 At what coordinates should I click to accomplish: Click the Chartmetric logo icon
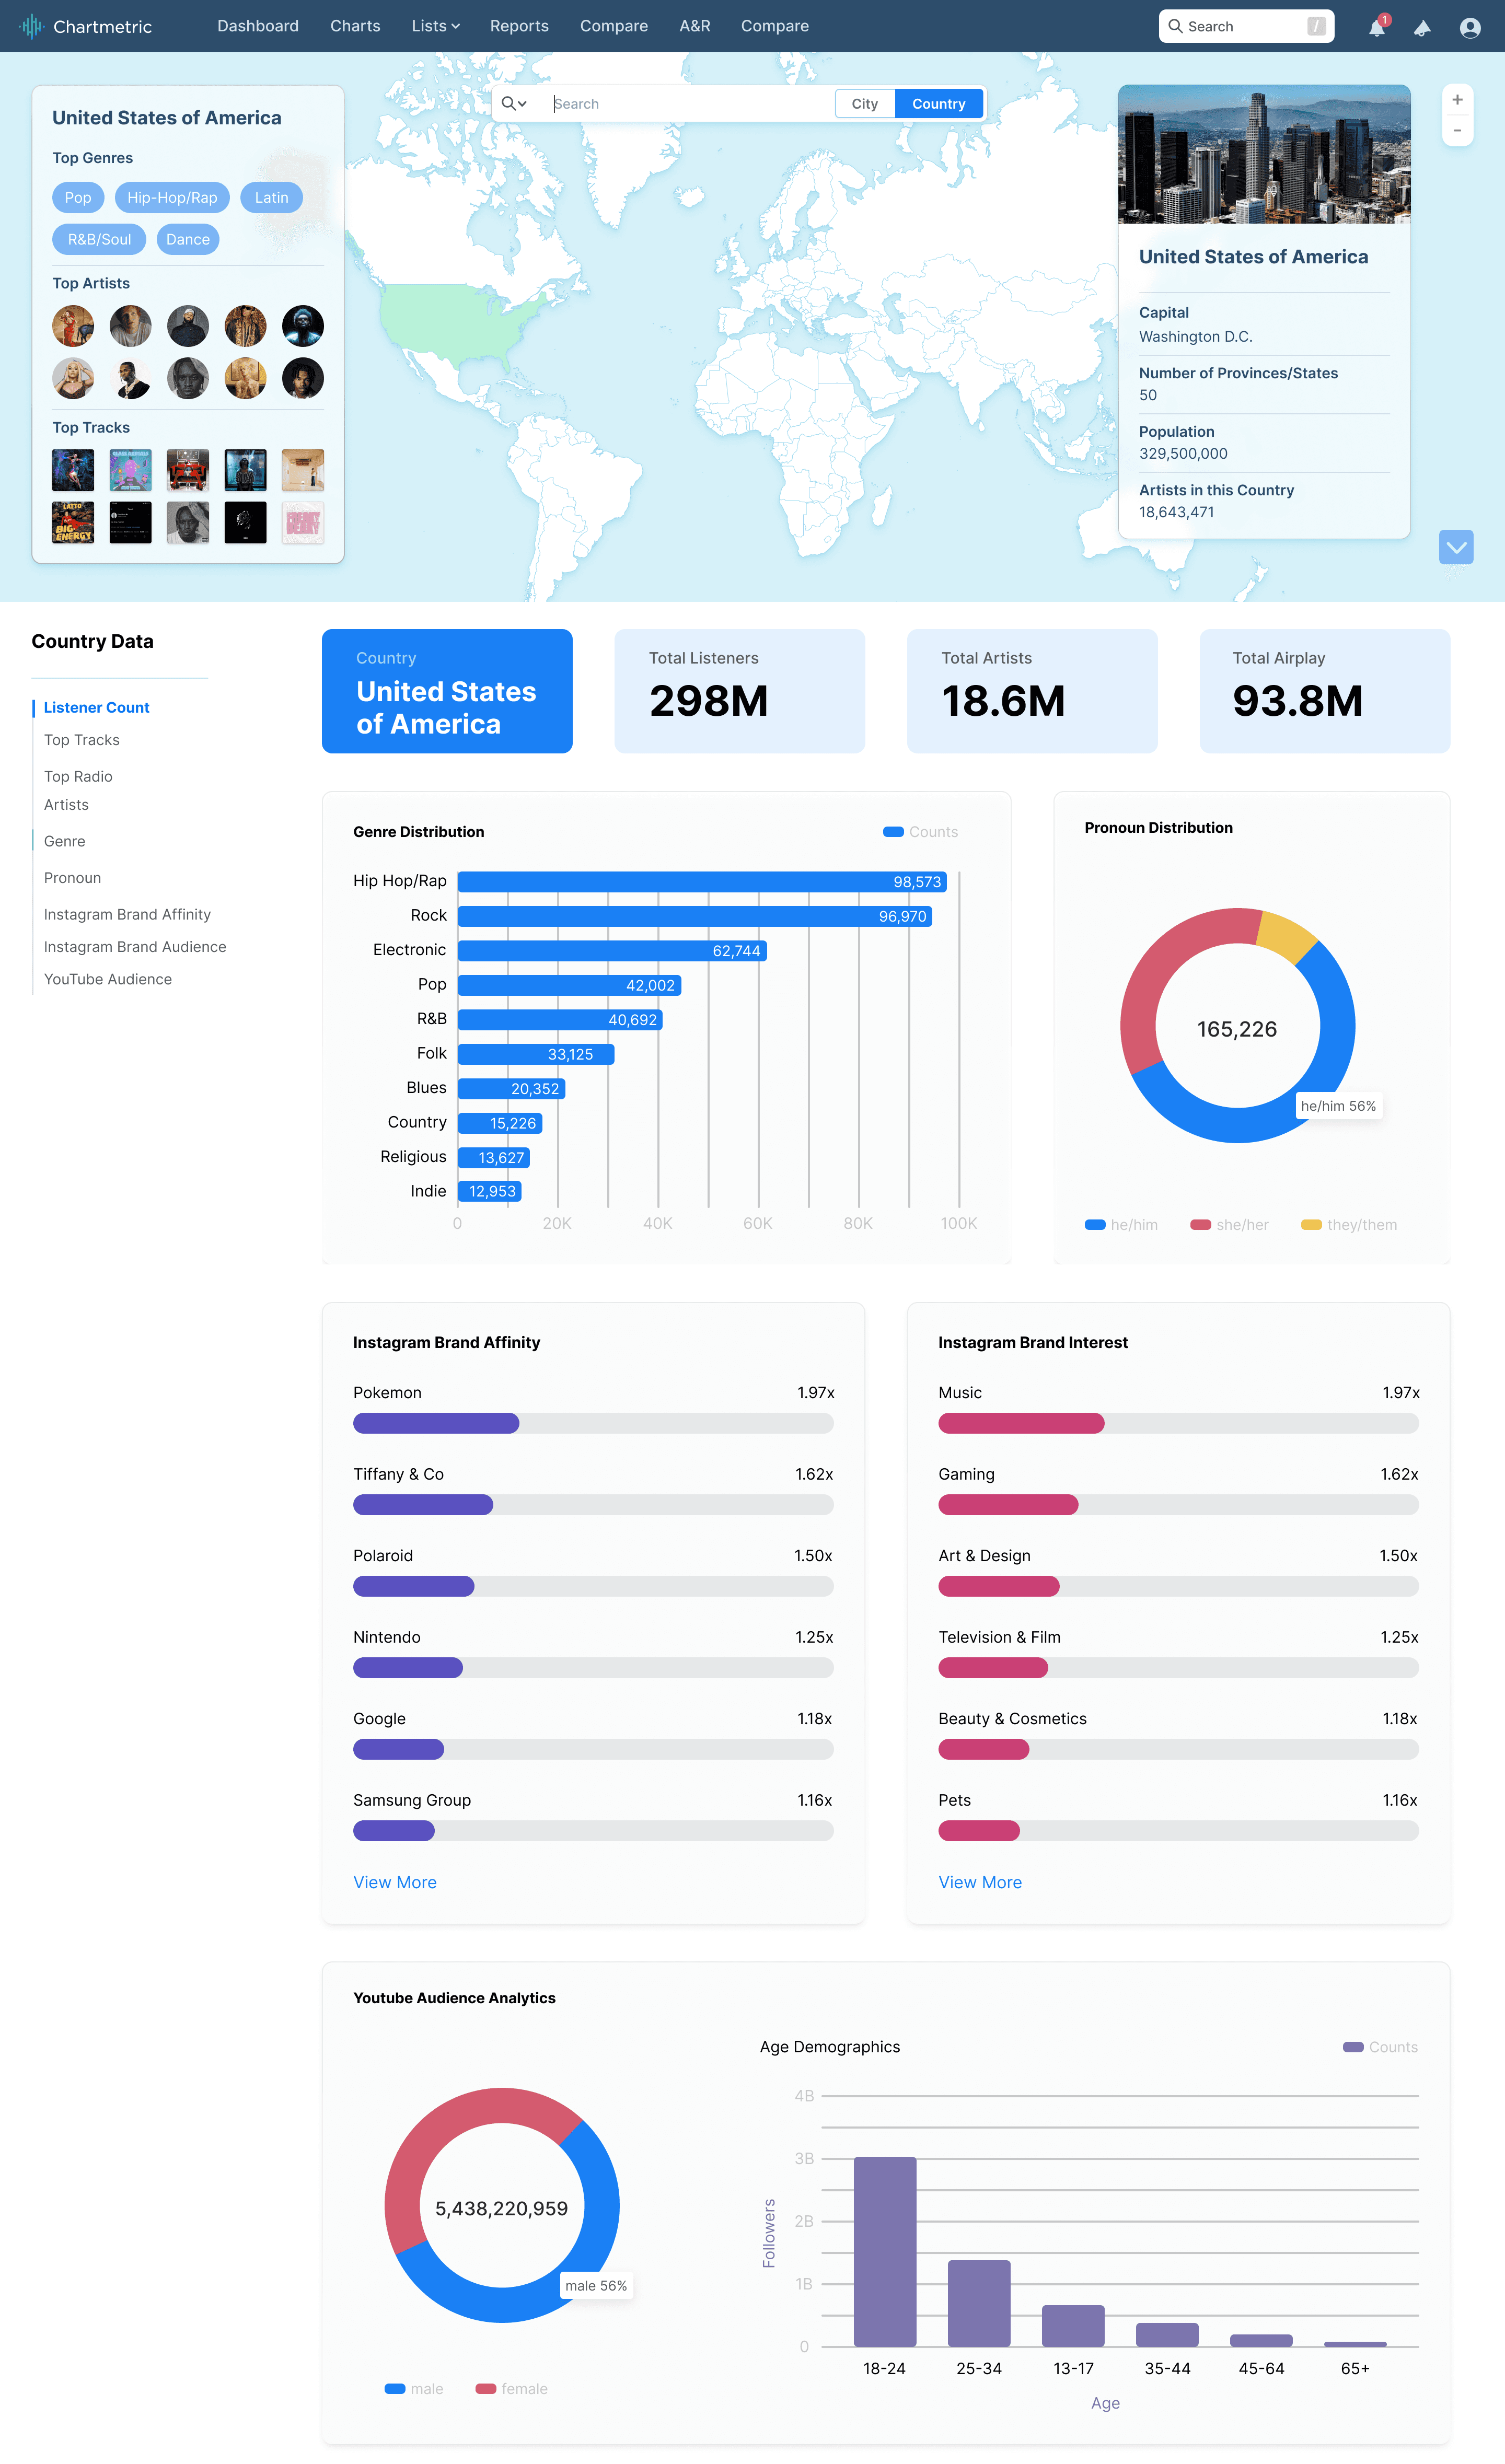click(x=32, y=26)
